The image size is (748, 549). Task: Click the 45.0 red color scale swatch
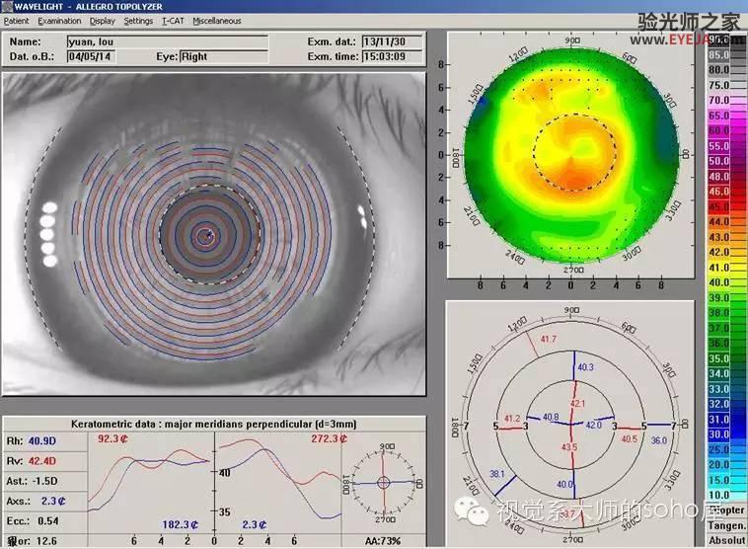coord(725,206)
